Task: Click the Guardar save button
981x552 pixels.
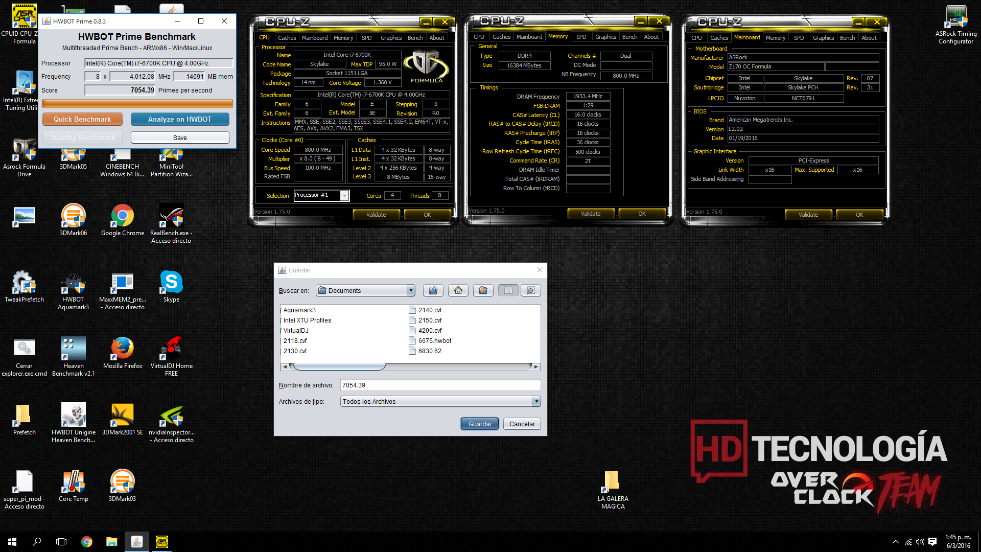Action: point(480,424)
